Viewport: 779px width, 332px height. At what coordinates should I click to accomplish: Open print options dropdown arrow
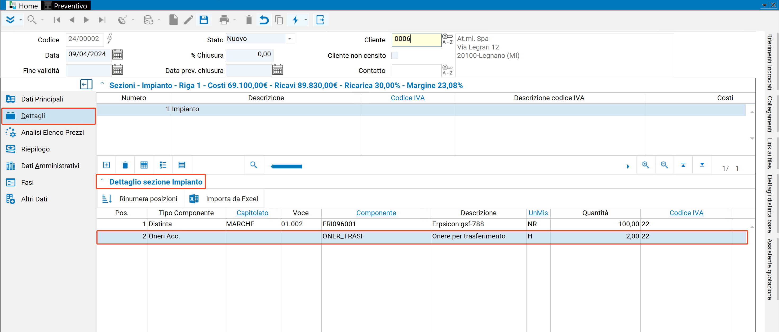(x=234, y=20)
